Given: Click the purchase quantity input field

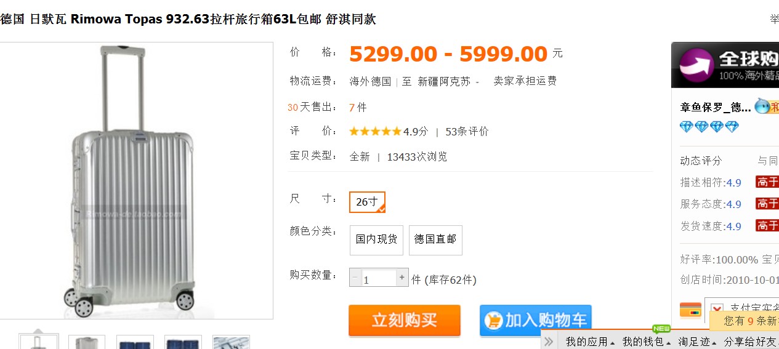Looking at the screenshot, I should [379, 278].
